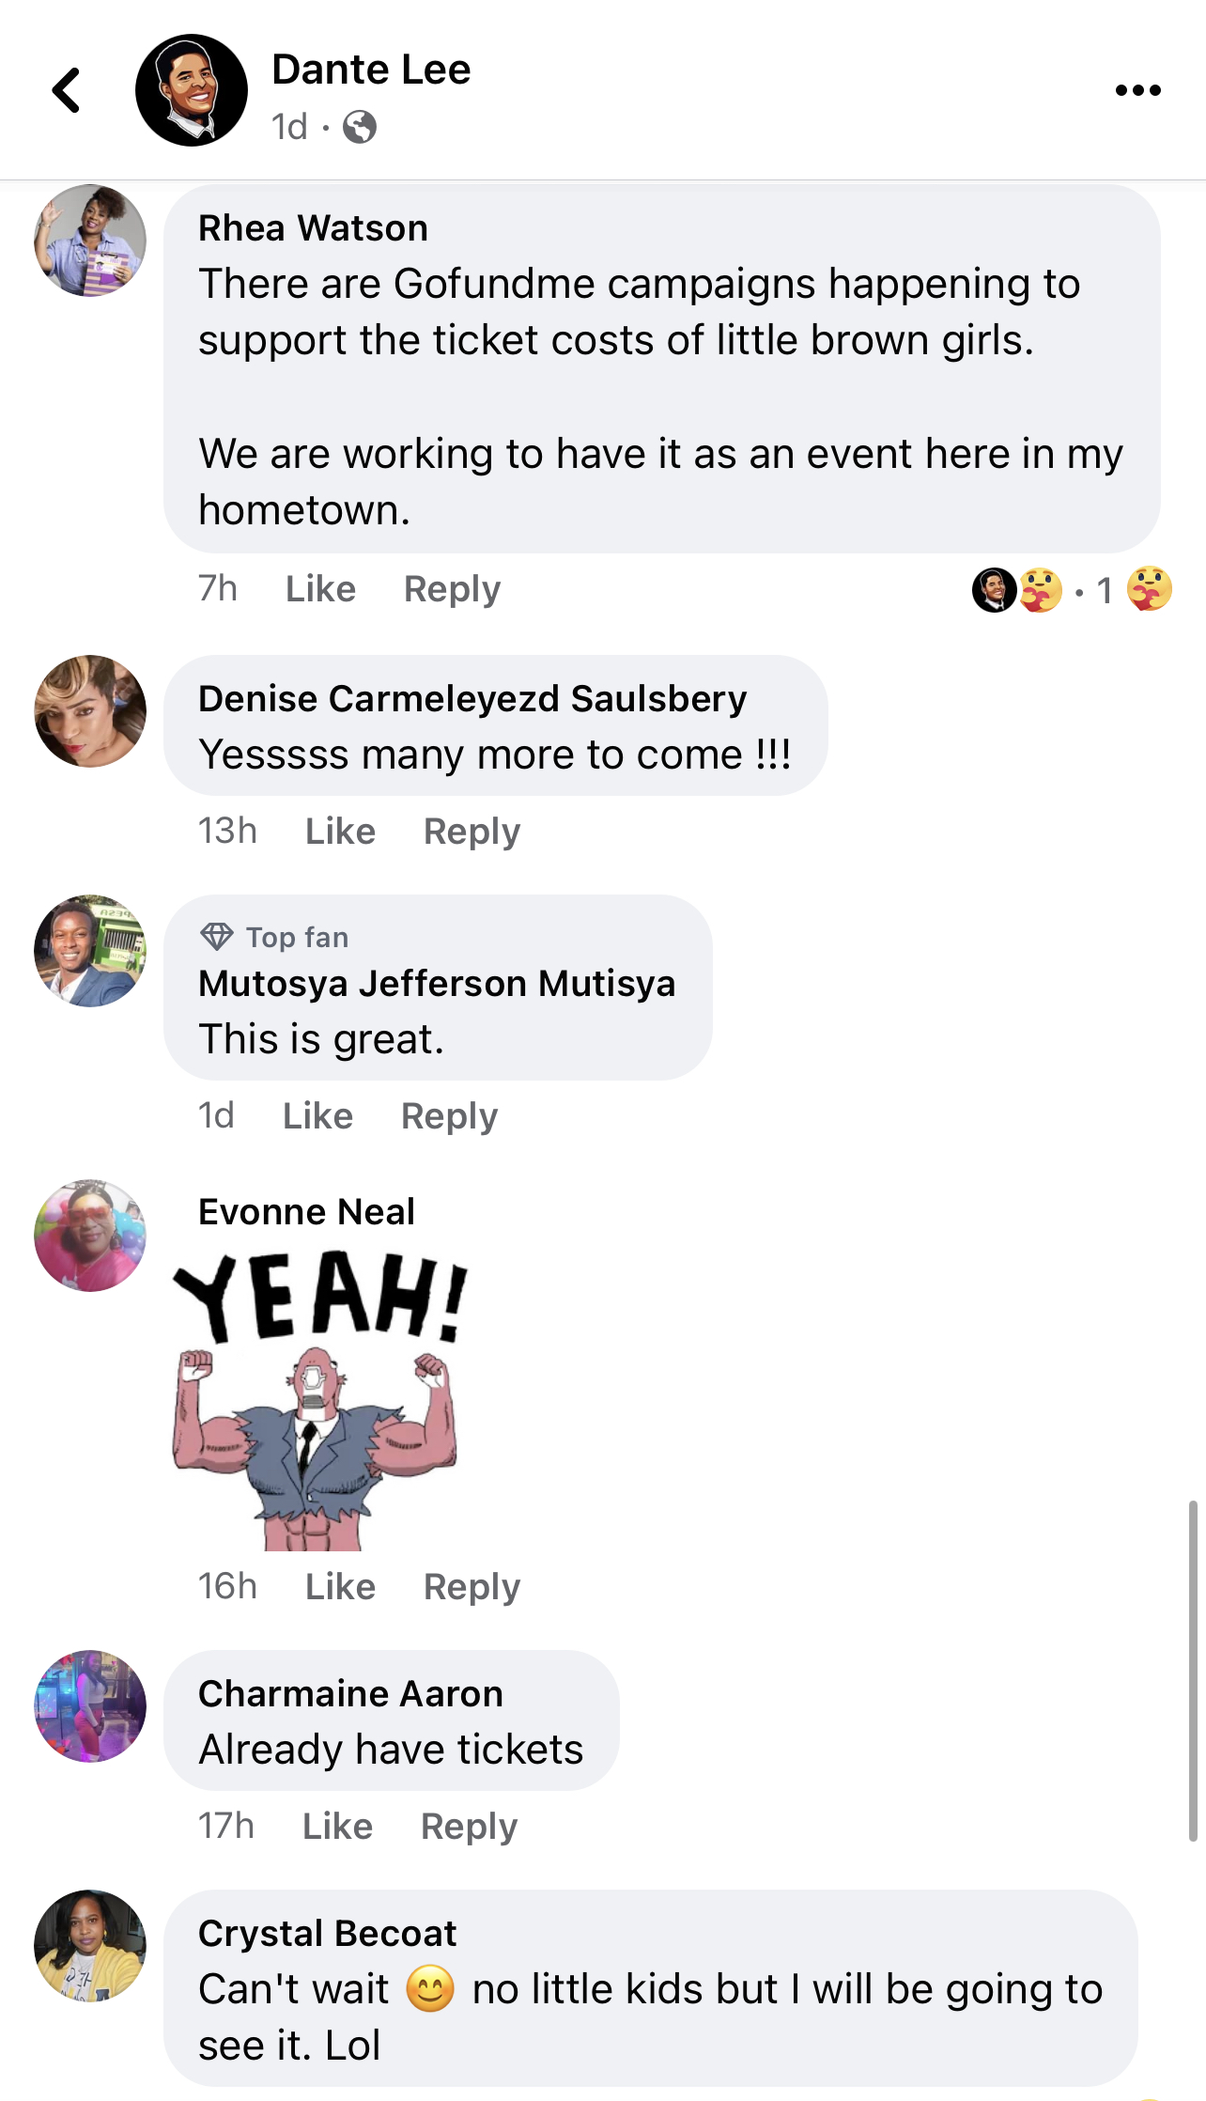Tap the public globe privacy icon
The image size is (1206, 2101).
[359, 127]
